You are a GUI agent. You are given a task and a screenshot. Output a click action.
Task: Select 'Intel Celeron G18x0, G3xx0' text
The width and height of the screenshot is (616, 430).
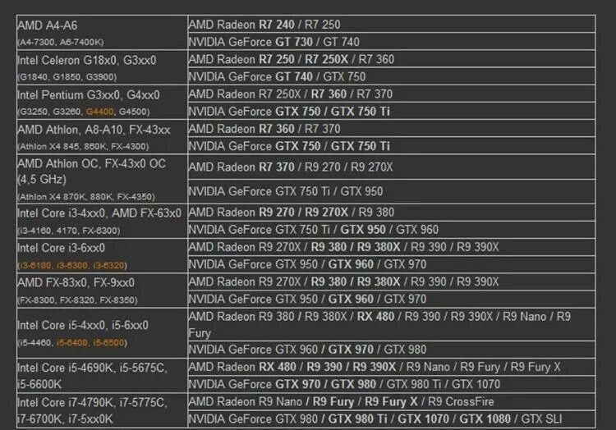tap(87, 61)
